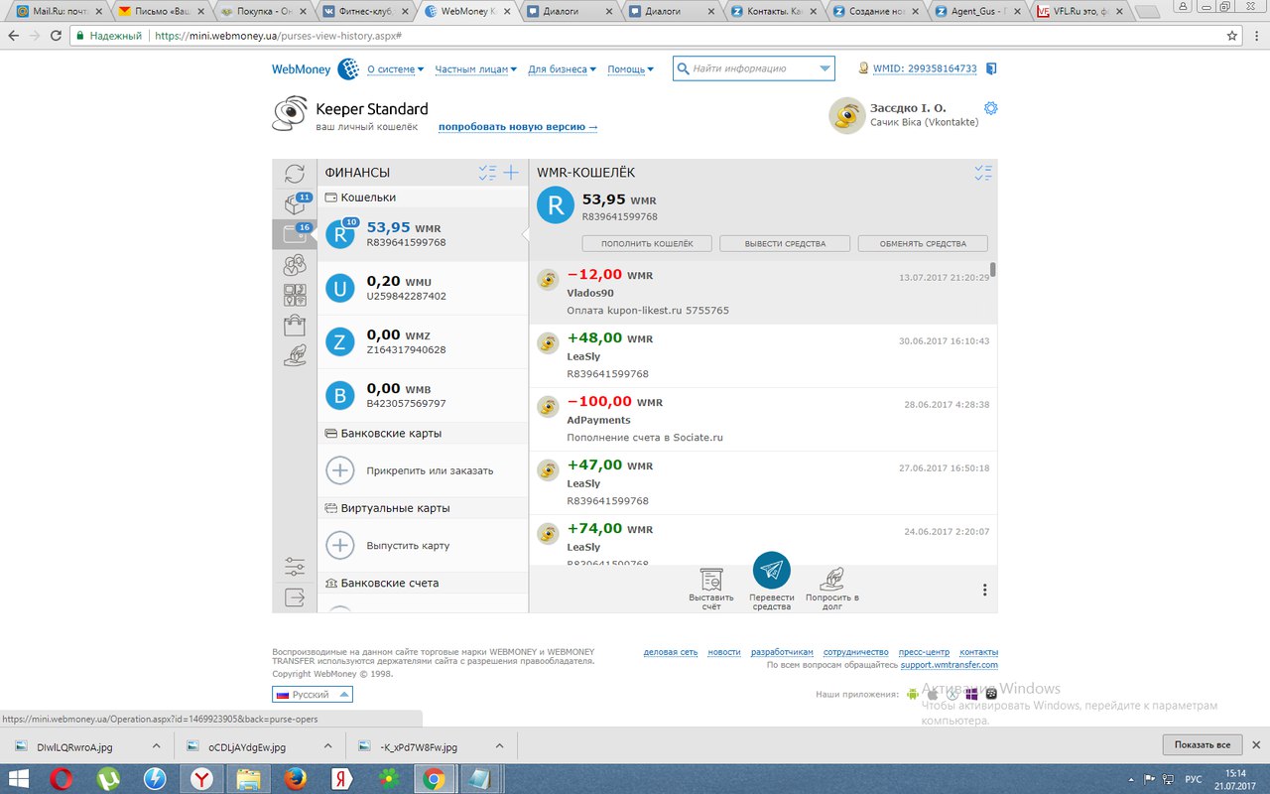The image size is (1270, 794).
Task: Click the Android app icon in the footer
Action: point(913,694)
